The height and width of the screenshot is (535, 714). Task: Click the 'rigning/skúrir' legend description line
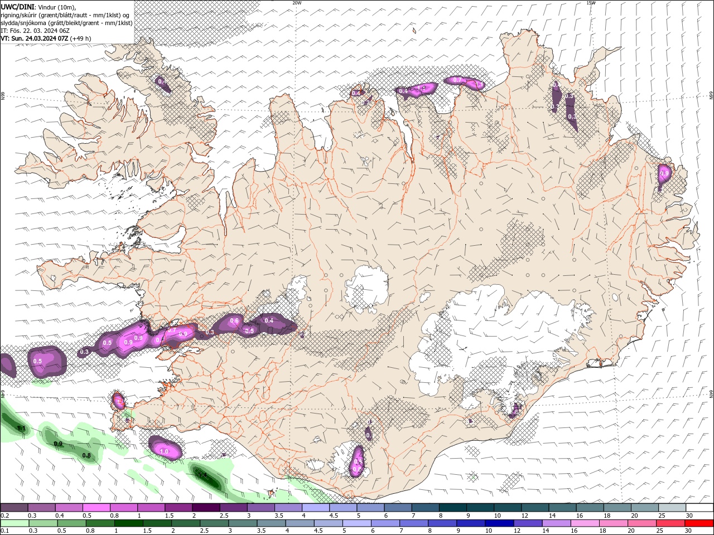(x=65, y=14)
